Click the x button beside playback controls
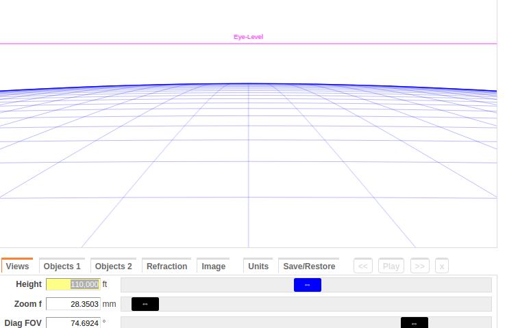The width and height of the screenshot is (507, 328). [x=442, y=266]
